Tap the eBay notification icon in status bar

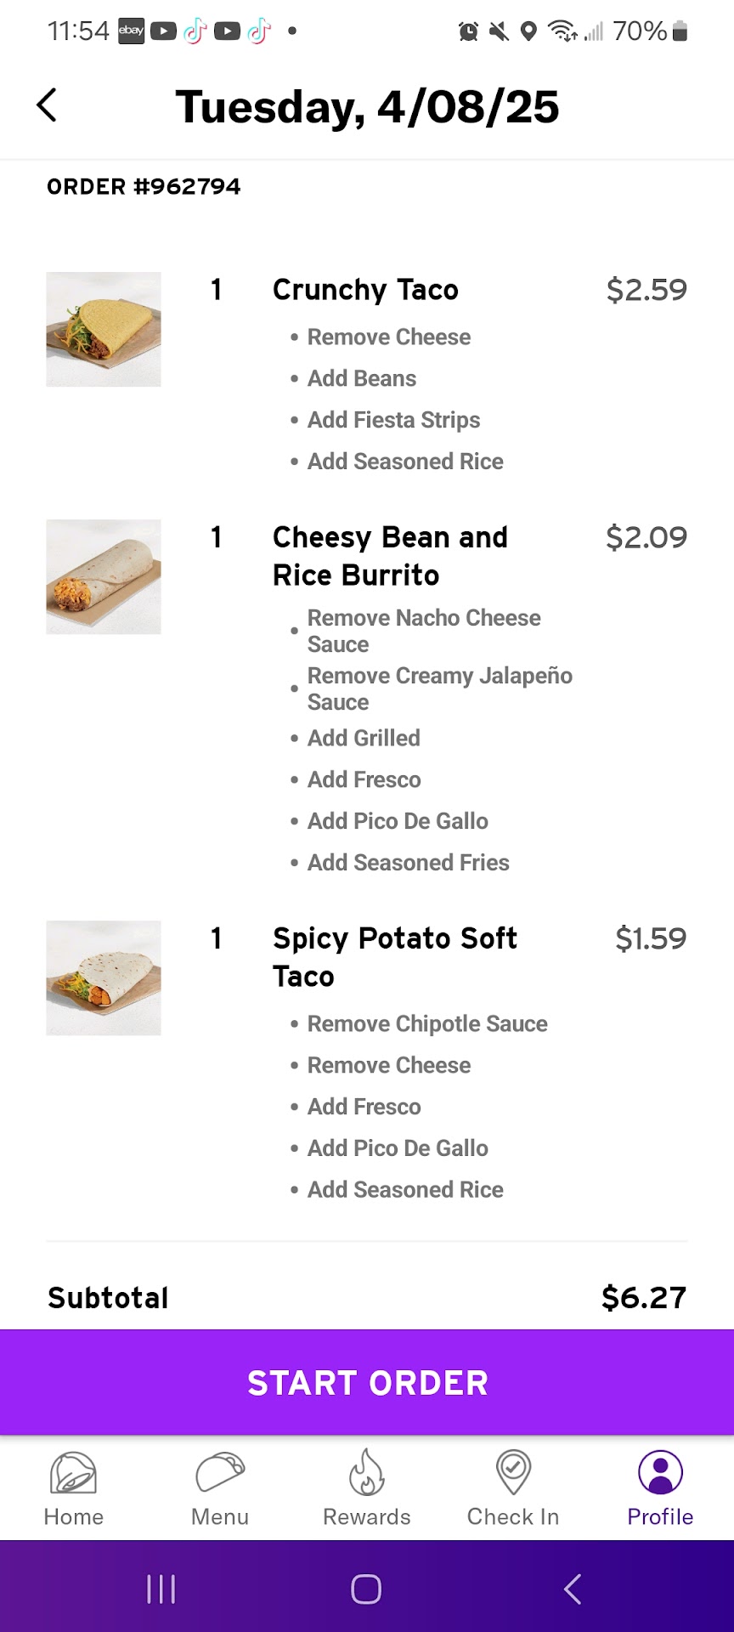click(131, 31)
